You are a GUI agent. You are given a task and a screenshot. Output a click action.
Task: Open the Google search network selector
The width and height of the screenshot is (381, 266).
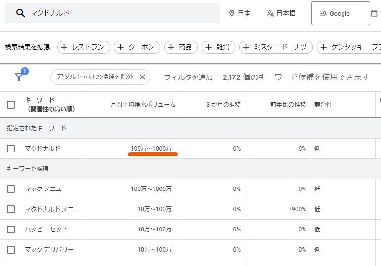(x=341, y=13)
